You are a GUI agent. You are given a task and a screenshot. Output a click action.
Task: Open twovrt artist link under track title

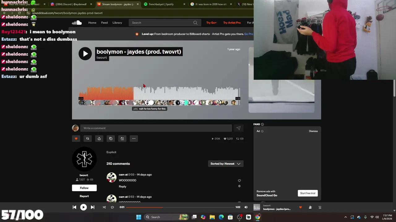click(x=101, y=58)
